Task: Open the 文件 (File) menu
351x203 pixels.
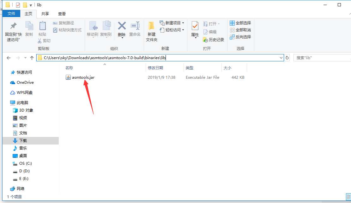Action: point(11,14)
